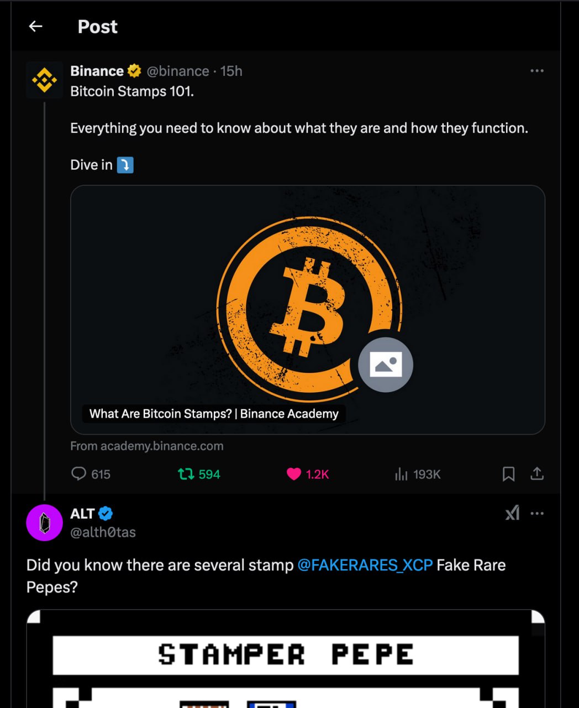Click the image placeholder icon on card

pyautogui.click(x=386, y=365)
